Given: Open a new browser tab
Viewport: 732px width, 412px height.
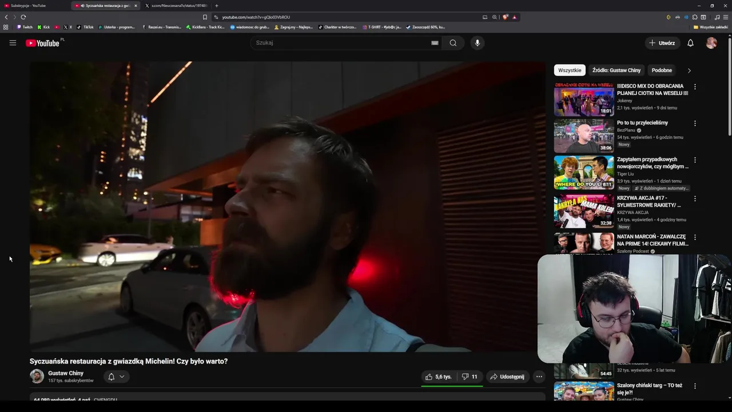Looking at the screenshot, I should click(216, 6).
